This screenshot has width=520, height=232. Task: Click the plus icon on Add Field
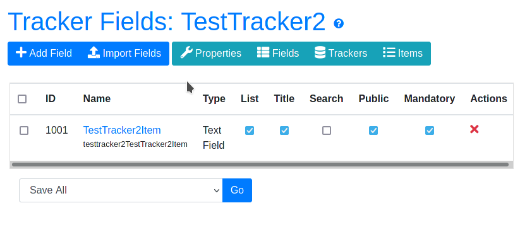(x=21, y=52)
